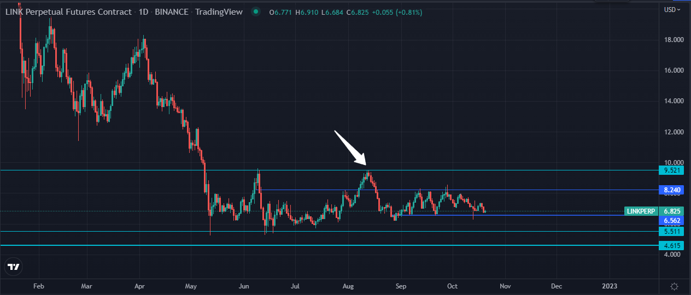The height and width of the screenshot is (295, 691).
Task: Click the 18.000 price axis label
Action: coord(674,40)
